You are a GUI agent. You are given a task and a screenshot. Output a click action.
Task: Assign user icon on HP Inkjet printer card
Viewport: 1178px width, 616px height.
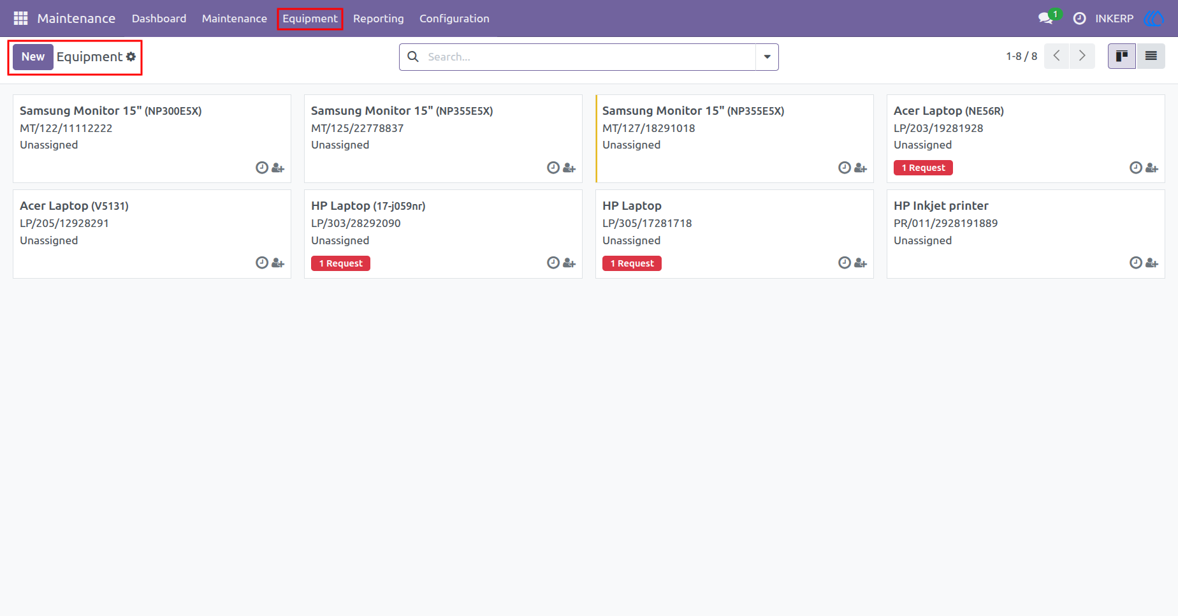(1152, 263)
